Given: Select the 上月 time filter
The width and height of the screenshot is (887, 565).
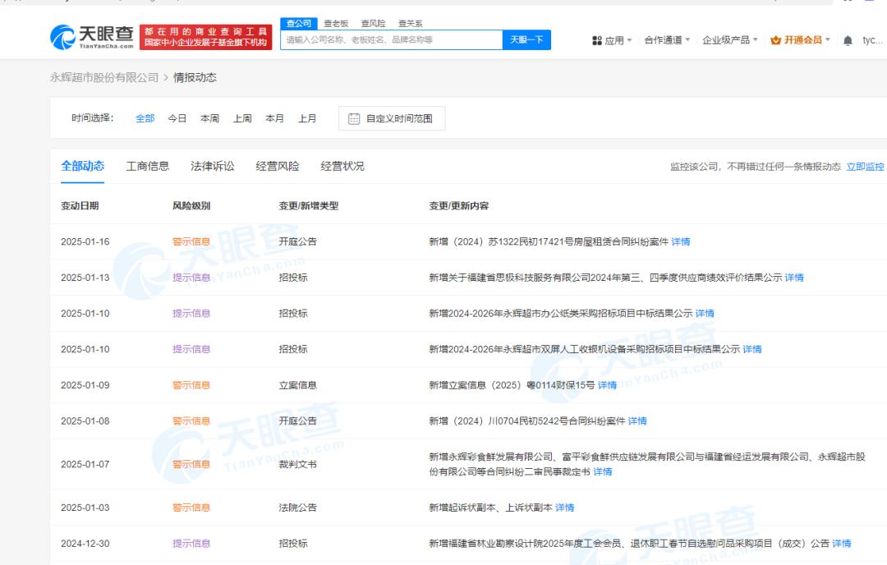Looking at the screenshot, I should (308, 119).
